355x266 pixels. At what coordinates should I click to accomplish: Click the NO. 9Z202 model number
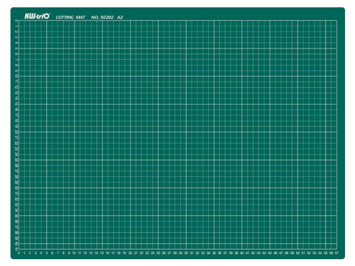point(102,17)
